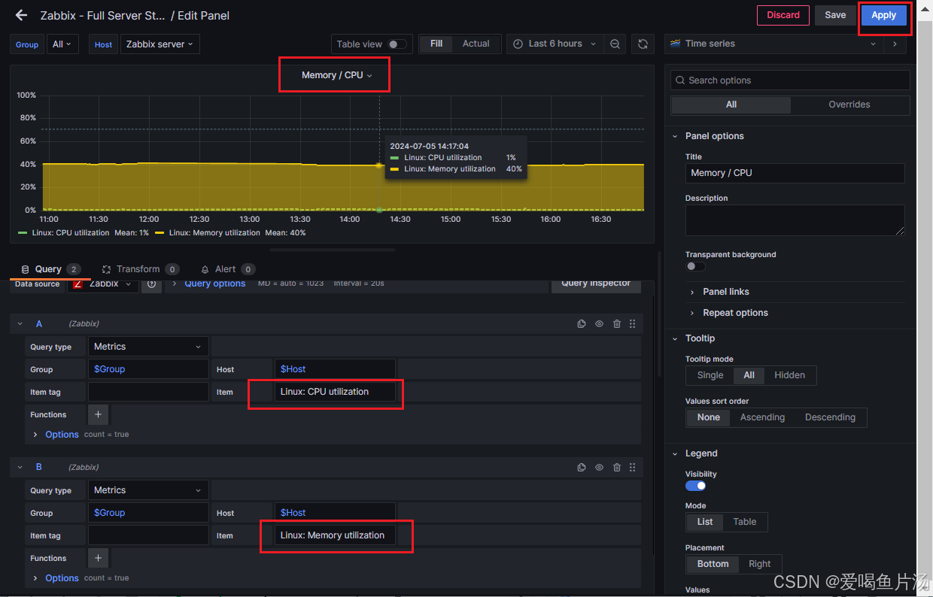This screenshot has width=933, height=597.
Task: Select Actual panel size mode
Action: (x=476, y=44)
